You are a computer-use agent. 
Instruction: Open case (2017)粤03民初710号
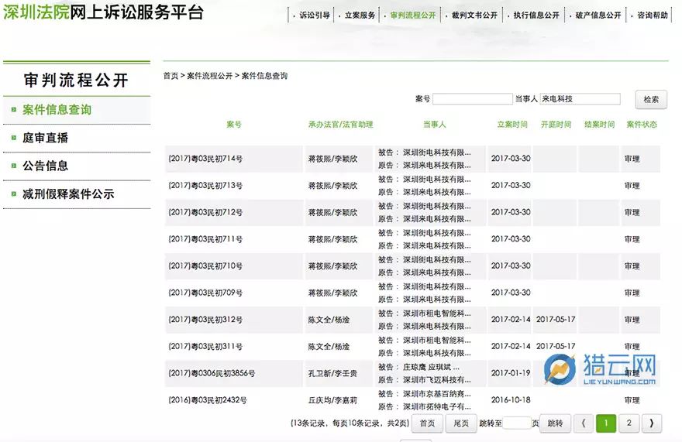point(205,266)
